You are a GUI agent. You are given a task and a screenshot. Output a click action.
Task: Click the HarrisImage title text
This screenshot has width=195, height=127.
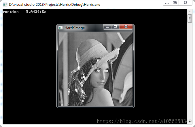75,28
